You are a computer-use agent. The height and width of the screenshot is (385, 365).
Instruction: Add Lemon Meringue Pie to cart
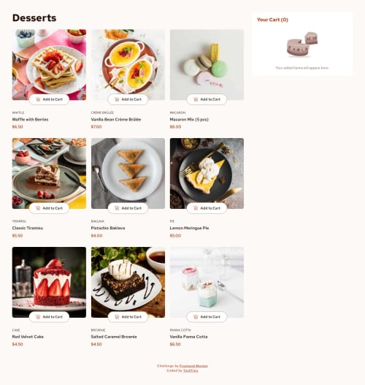coord(207,208)
